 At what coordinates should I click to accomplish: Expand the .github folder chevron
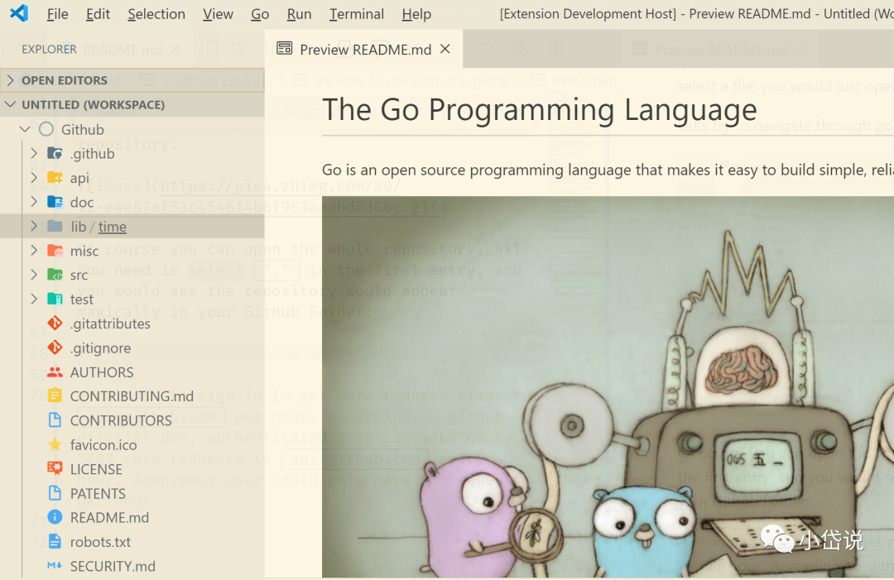pos(34,153)
